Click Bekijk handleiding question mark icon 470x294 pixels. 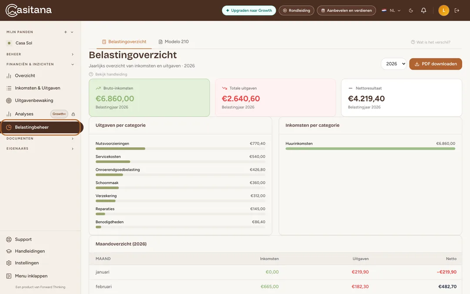coord(91,74)
